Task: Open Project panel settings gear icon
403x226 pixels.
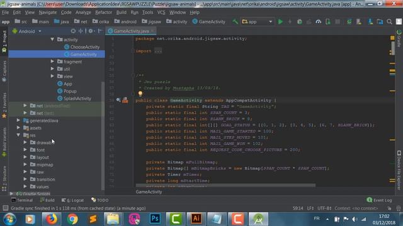Action: (91, 31)
